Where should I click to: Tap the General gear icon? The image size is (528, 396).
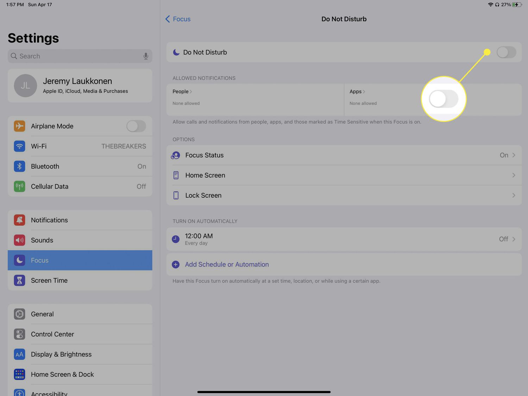coord(20,314)
